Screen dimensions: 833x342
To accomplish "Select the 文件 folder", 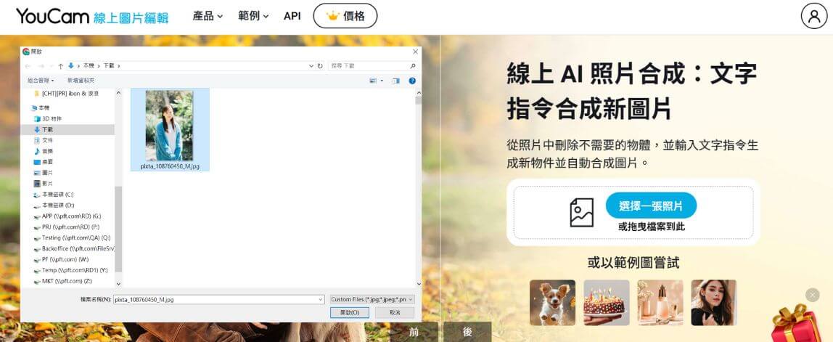I will [x=44, y=140].
